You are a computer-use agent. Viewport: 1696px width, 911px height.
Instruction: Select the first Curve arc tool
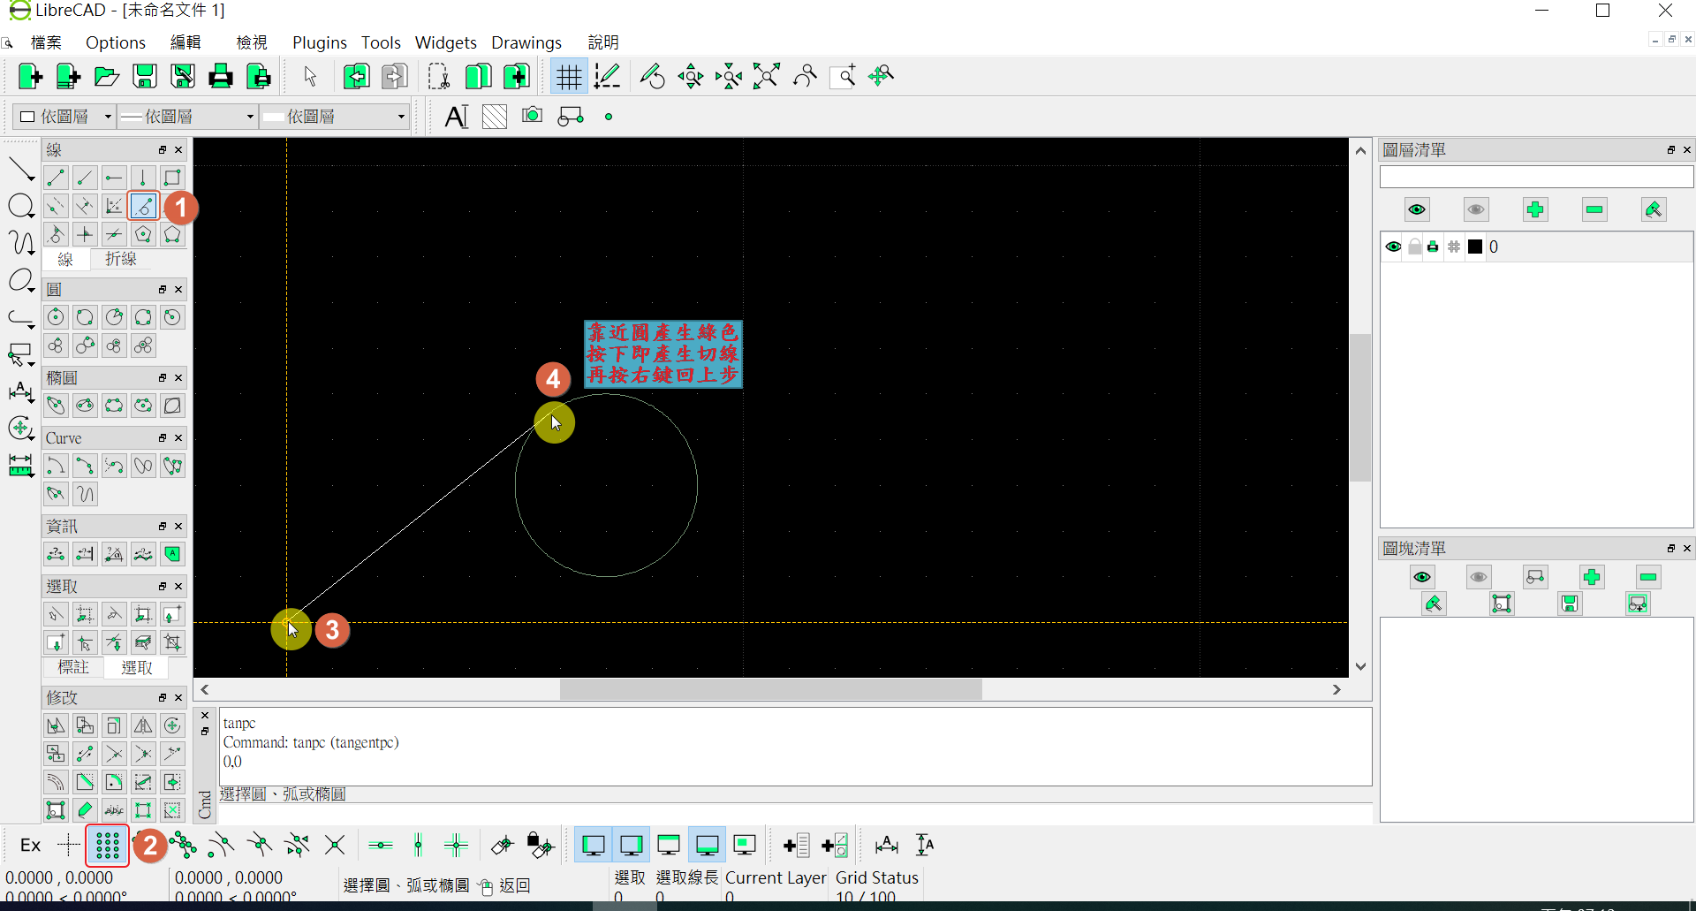tap(56, 466)
